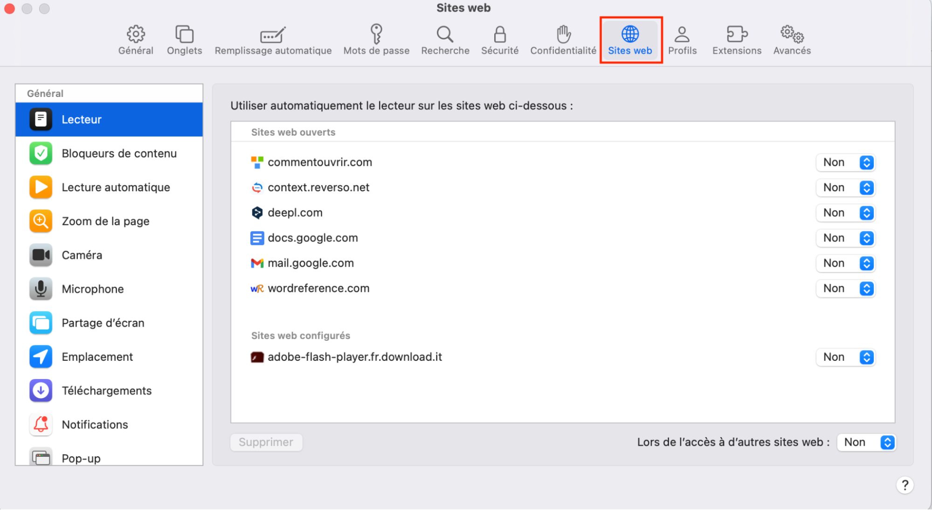Open the Avancés preferences tab
Image resolution: width=932 pixels, height=510 pixels.
pyautogui.click(x=791, y=40)
